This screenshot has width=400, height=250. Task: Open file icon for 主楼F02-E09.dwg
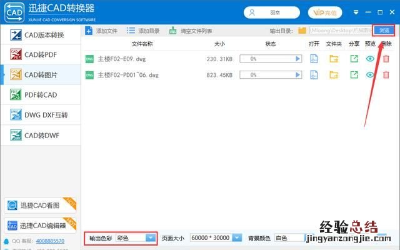[x=314, y=59]
